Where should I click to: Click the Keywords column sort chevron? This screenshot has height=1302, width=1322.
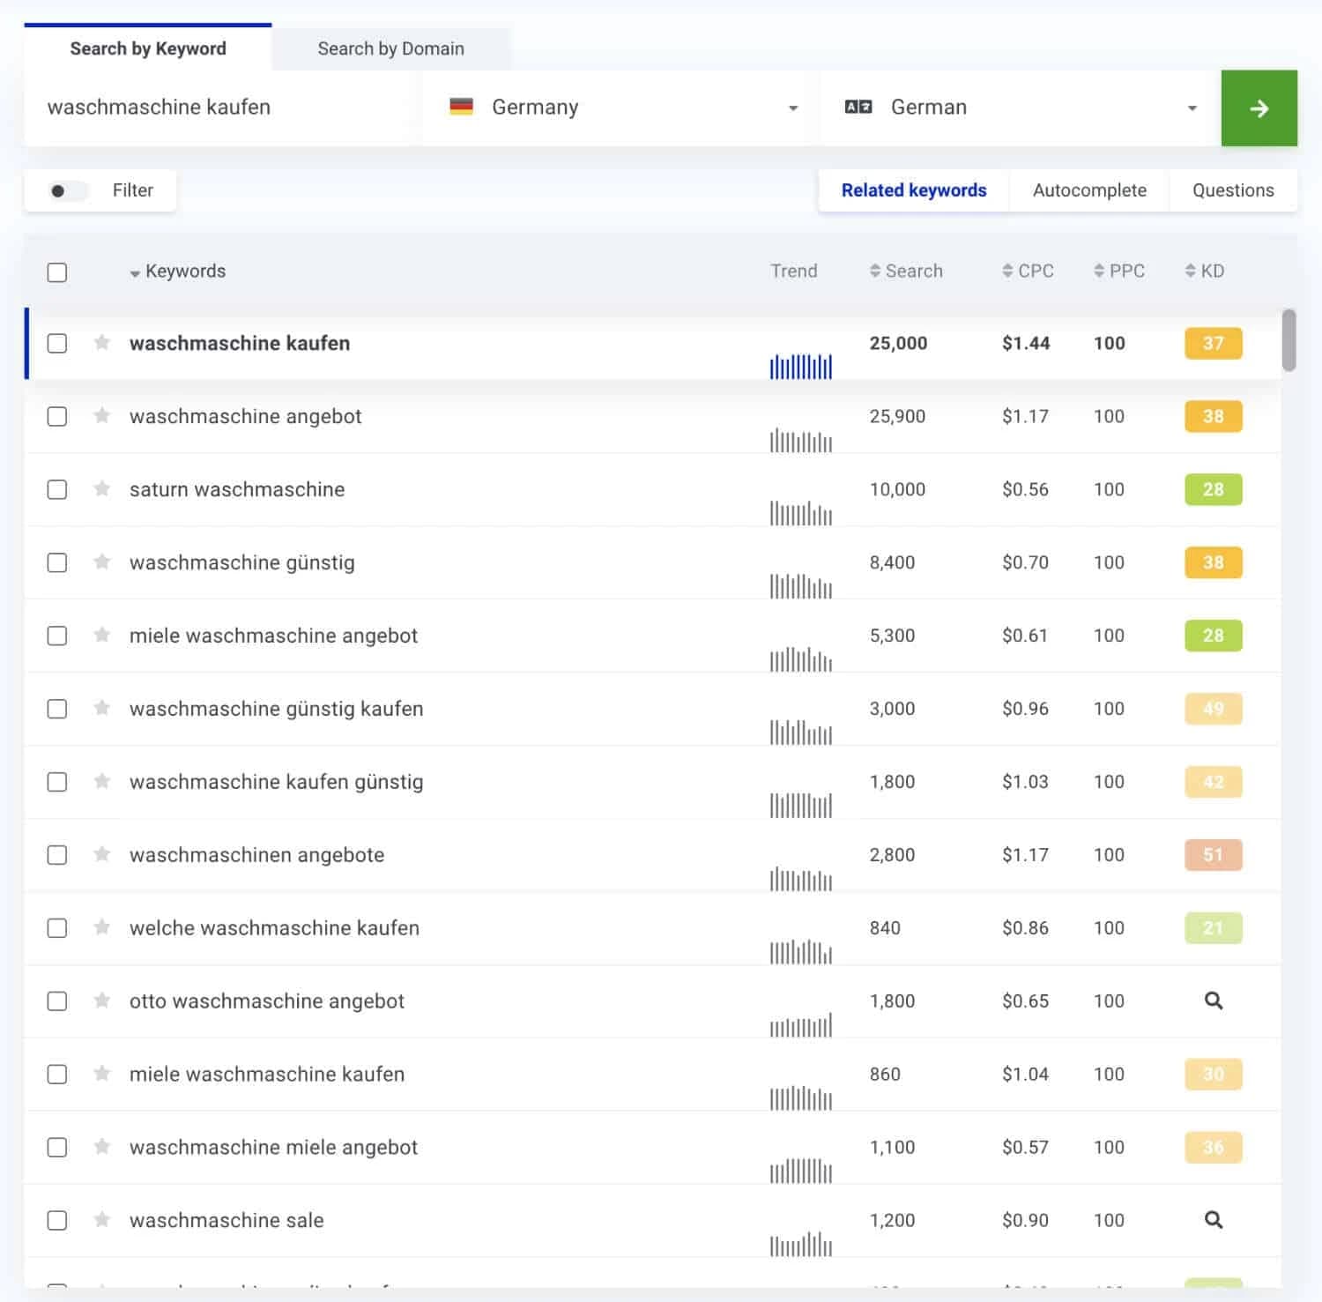134,272
